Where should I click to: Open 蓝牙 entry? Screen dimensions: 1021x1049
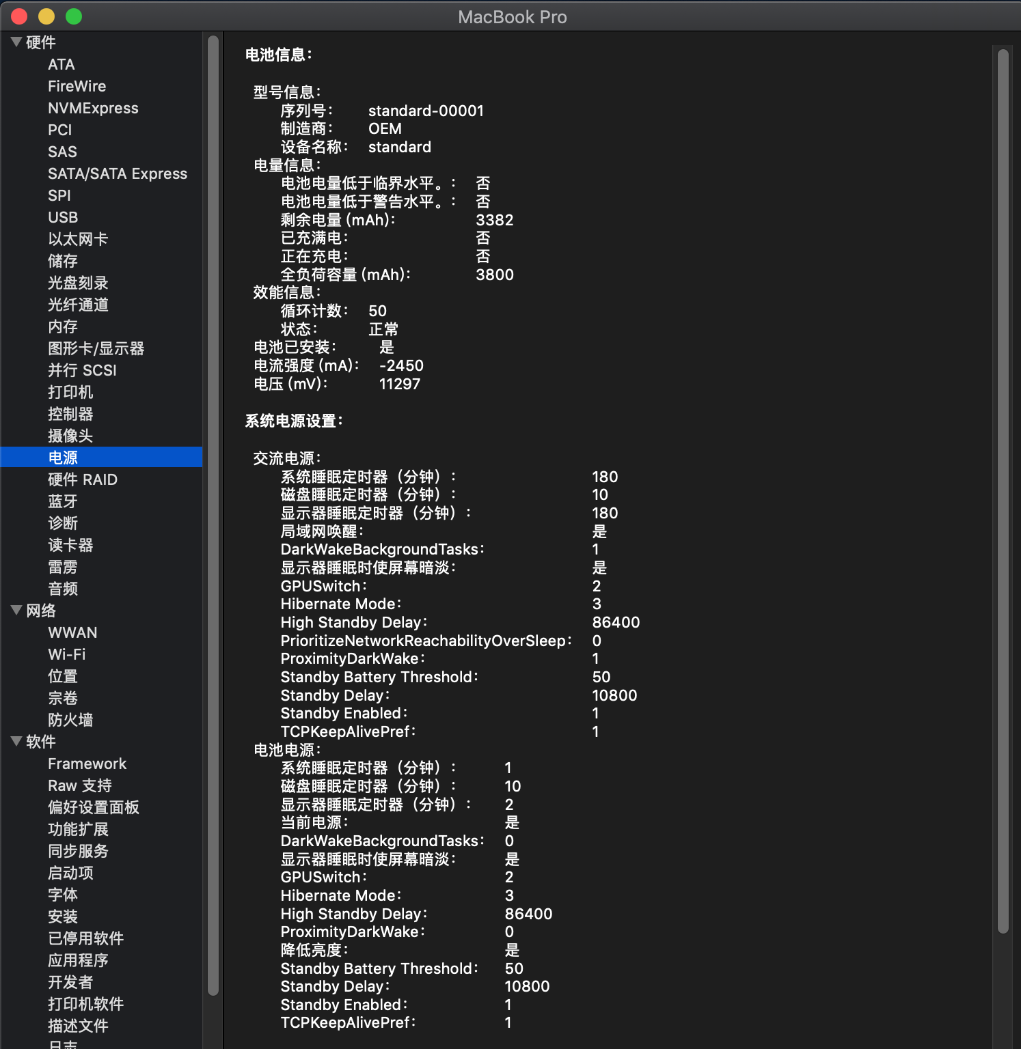coord(63,501)
